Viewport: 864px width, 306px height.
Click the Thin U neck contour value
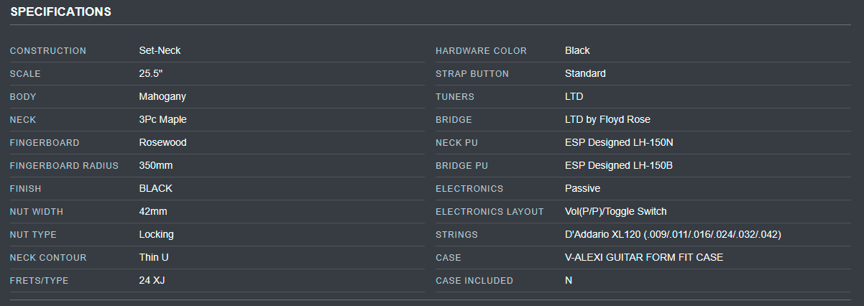154,257
